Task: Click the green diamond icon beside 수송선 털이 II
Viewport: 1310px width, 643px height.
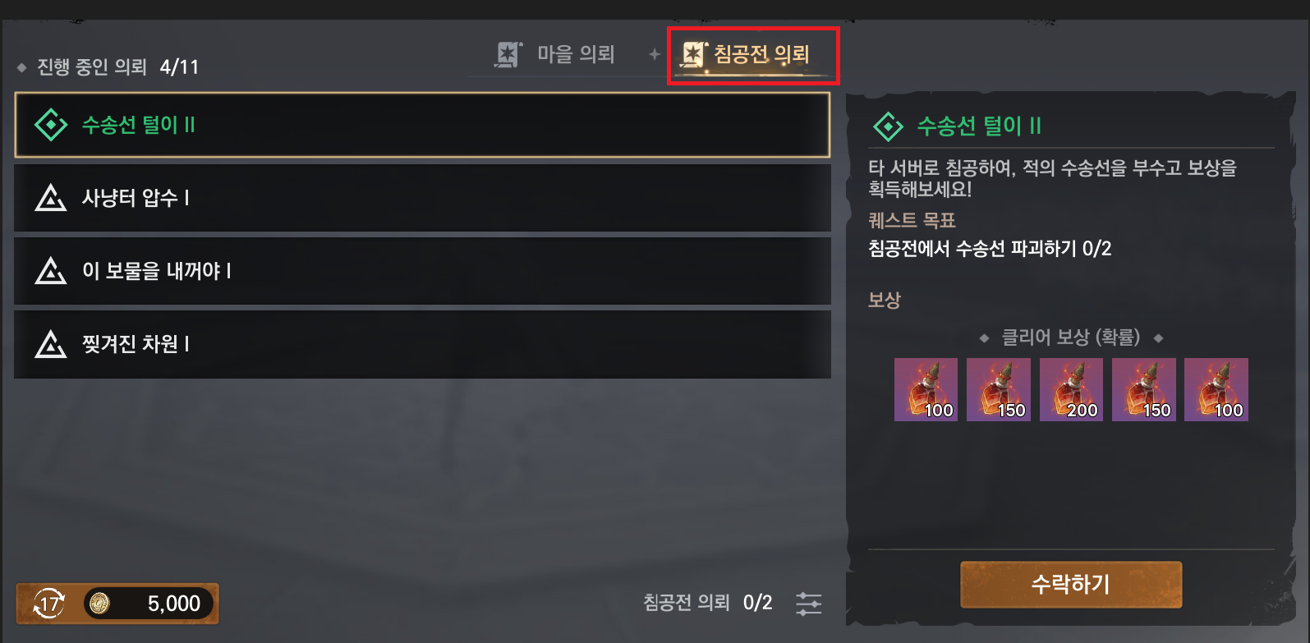Action: tap(51, 125)
